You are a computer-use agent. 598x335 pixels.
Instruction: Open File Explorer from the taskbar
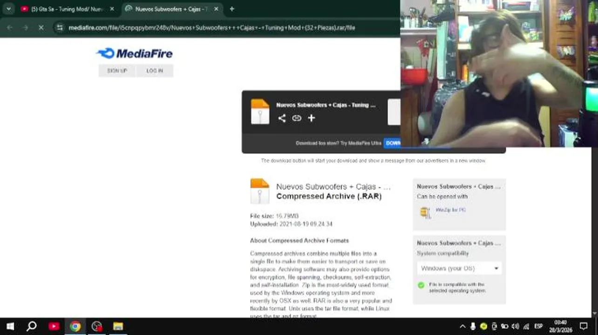(x=118, y=326)
